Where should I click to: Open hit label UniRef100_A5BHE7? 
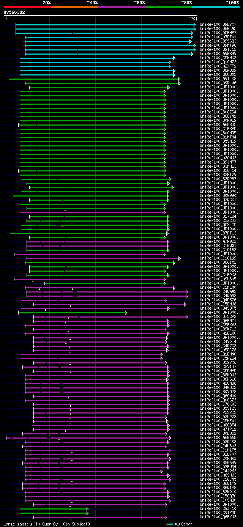click(218, 33)
